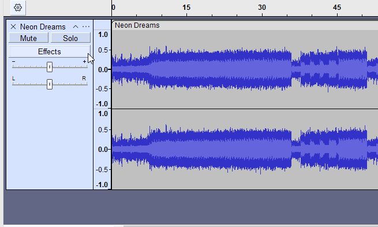Screen dimensions: 378x227
Task: Click the minus end of gain slider
Action: point(13,61)
